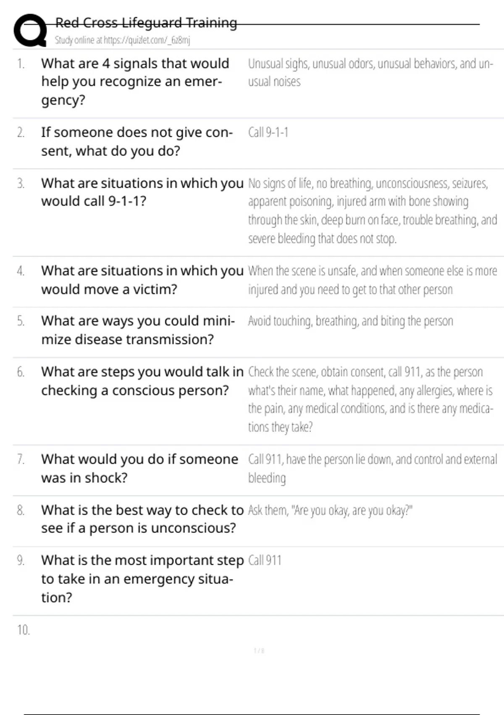
Task: Select the question about the most important step
Action: (142, 579)
